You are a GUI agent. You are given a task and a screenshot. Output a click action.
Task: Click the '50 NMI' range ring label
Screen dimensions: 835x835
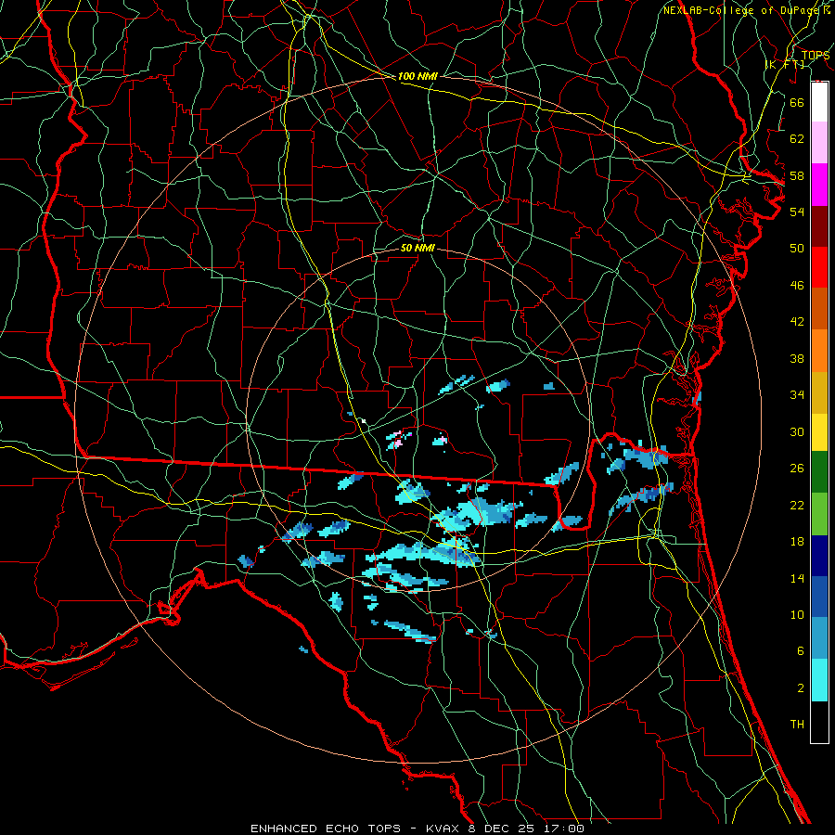(x=417, y=248)
